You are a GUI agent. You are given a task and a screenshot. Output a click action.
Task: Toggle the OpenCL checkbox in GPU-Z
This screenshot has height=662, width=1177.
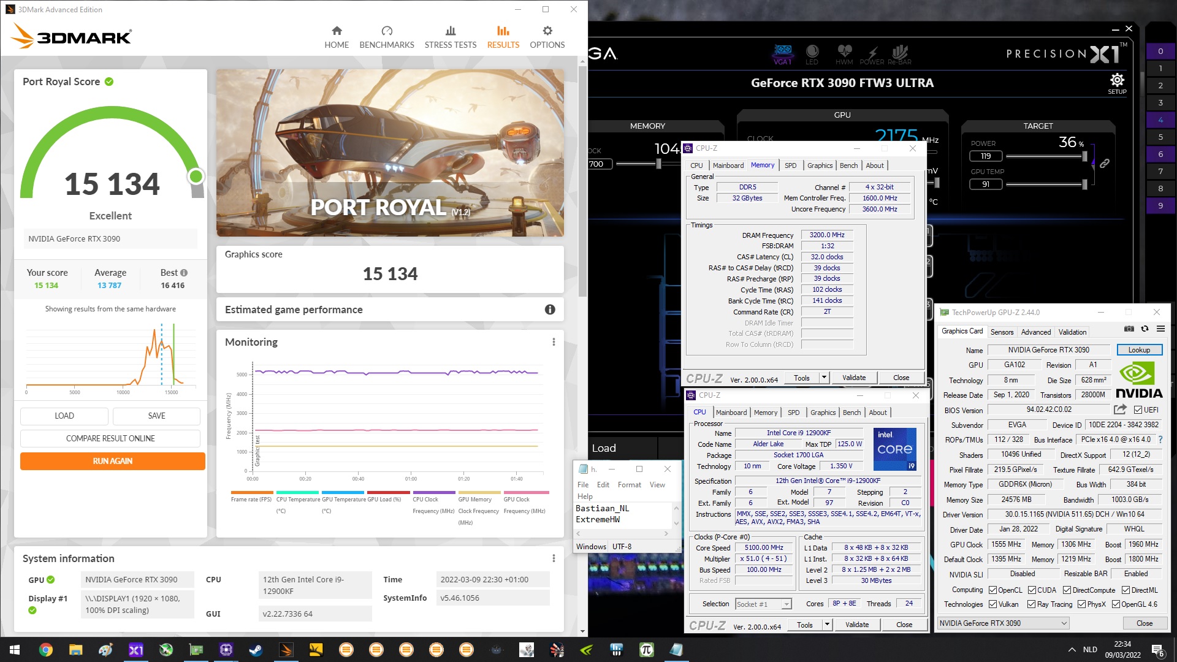[x=992, y=590]
